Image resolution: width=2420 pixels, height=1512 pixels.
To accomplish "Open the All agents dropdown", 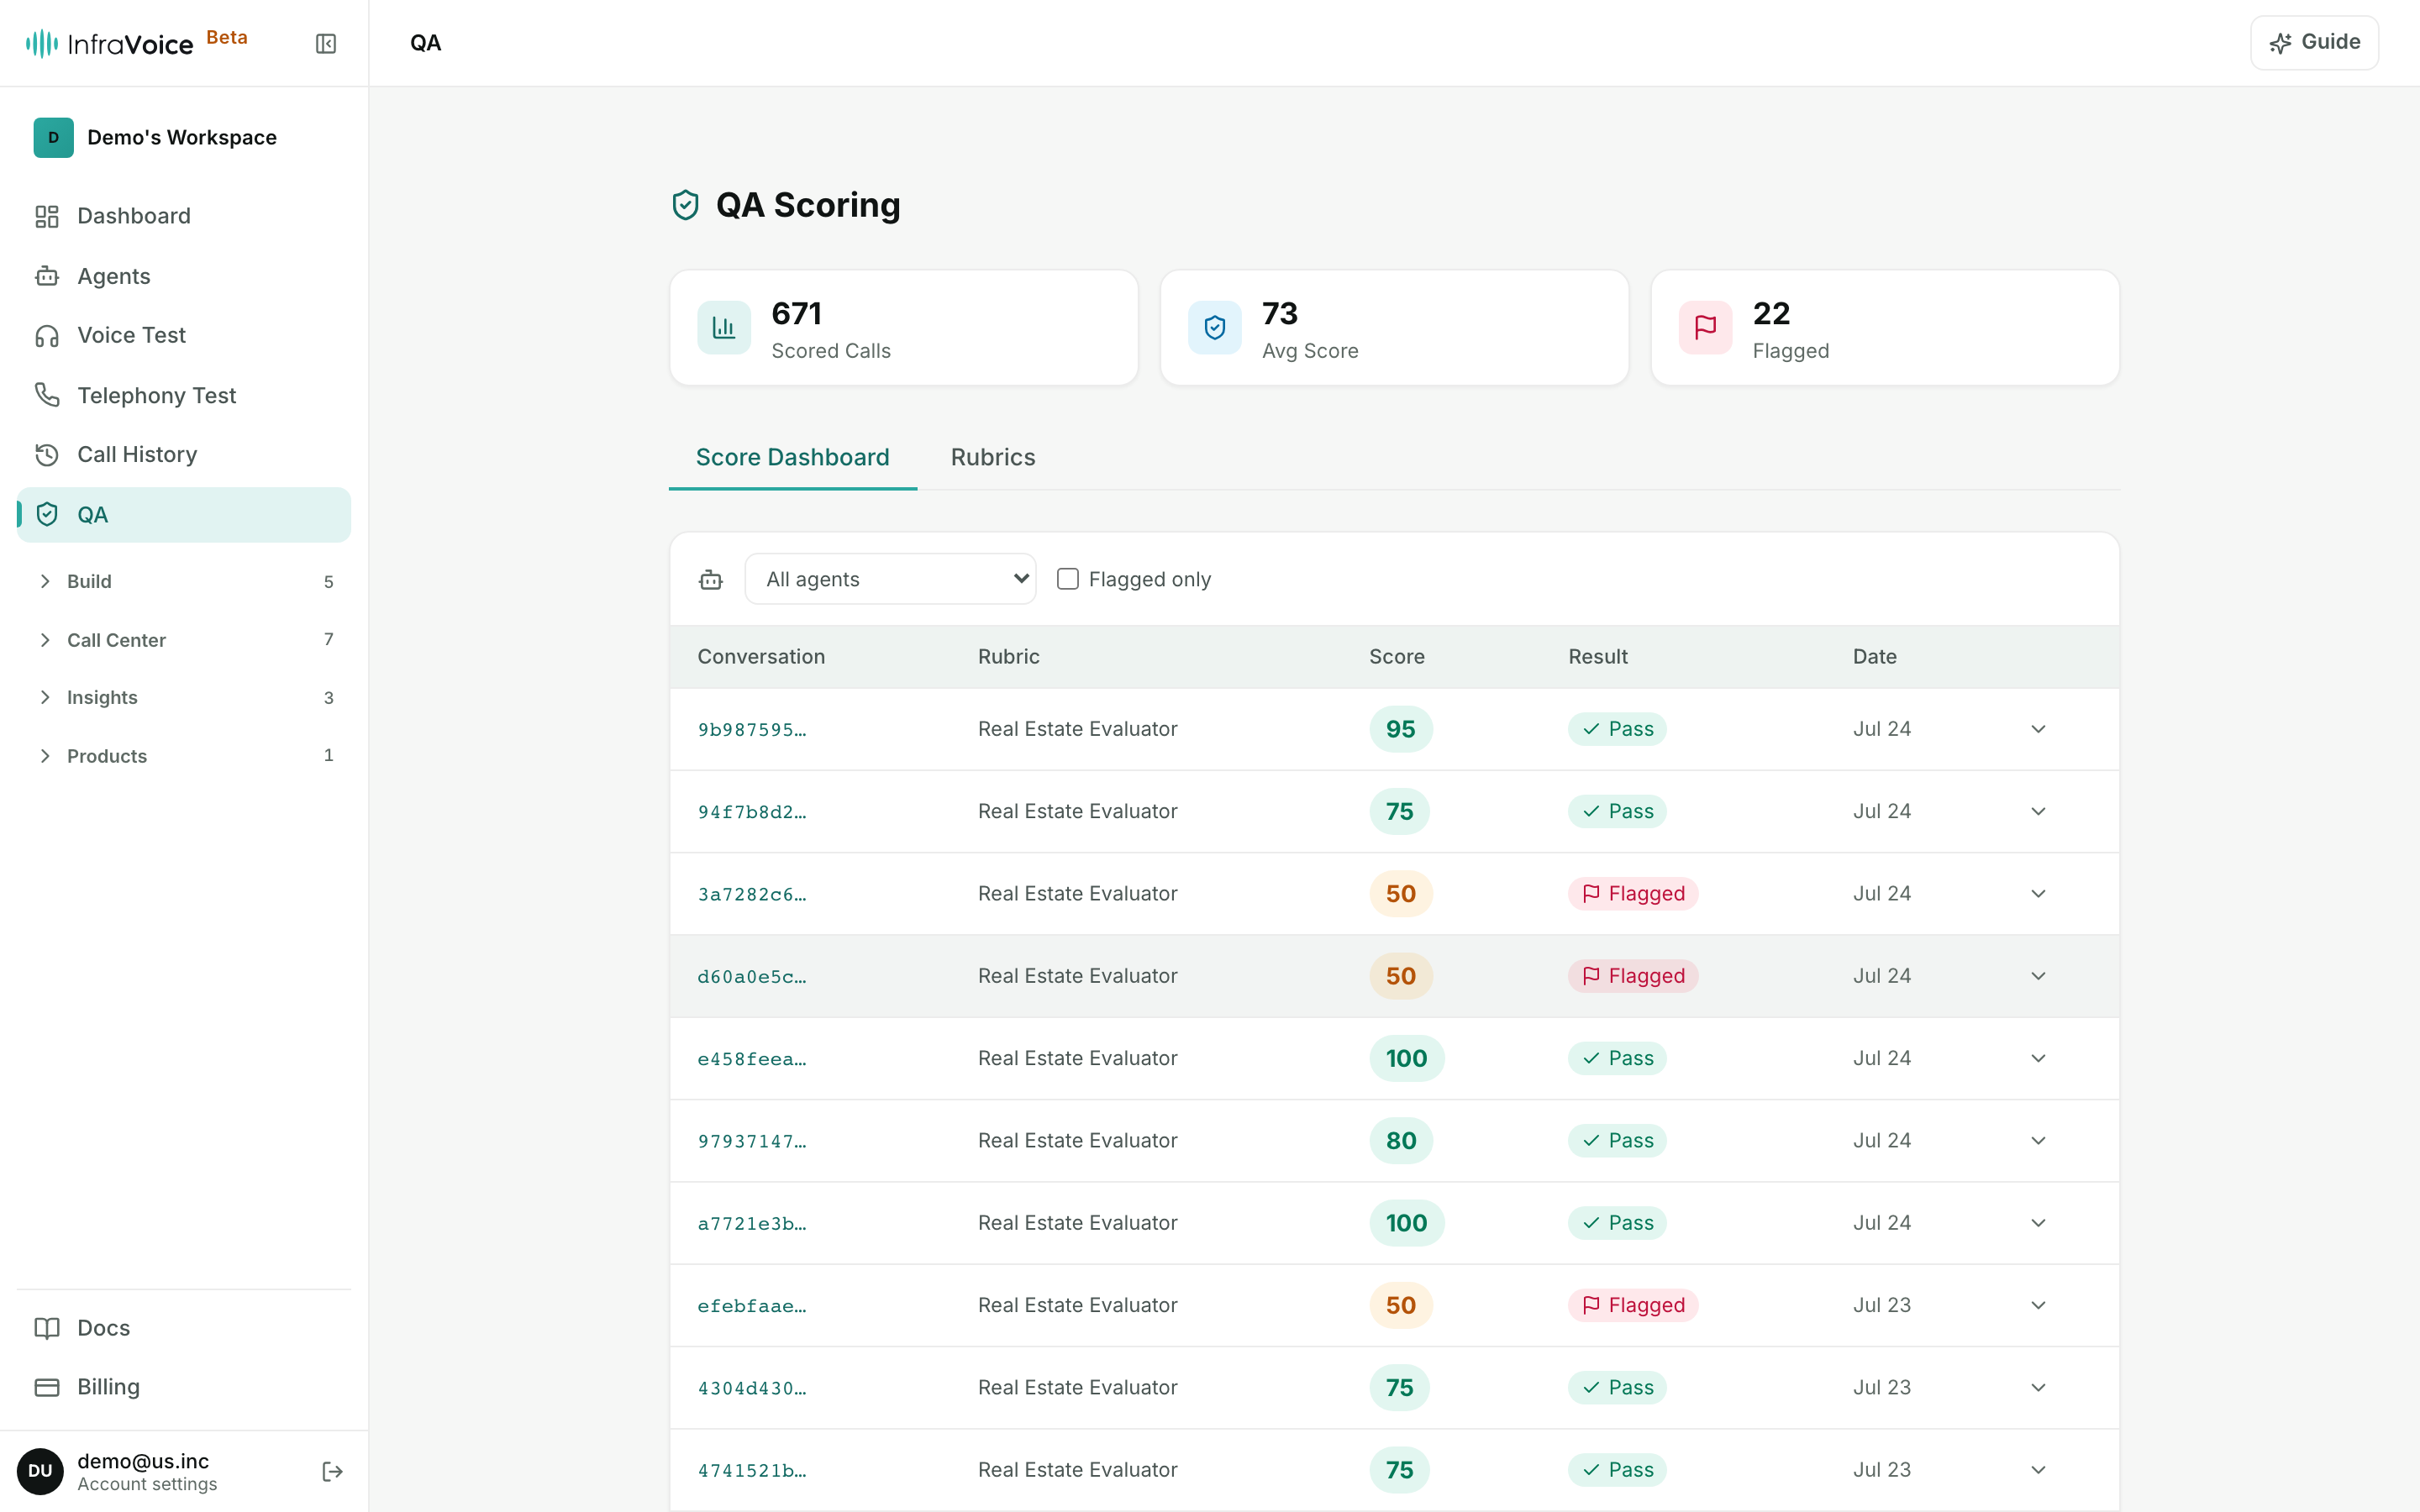I will coord(890,579).
